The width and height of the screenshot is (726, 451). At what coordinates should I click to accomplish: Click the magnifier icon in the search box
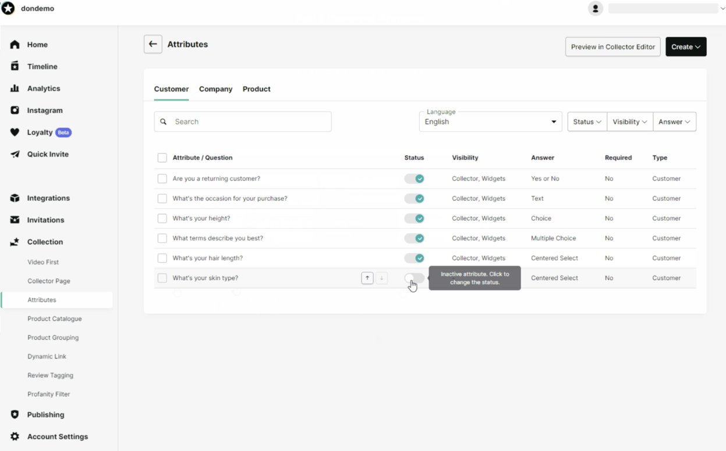pos(164,121)
